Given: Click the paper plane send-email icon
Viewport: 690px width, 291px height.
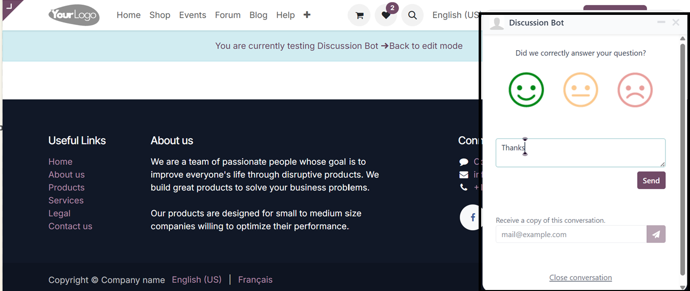Looking at the screenshot, I should pos(656,234).
